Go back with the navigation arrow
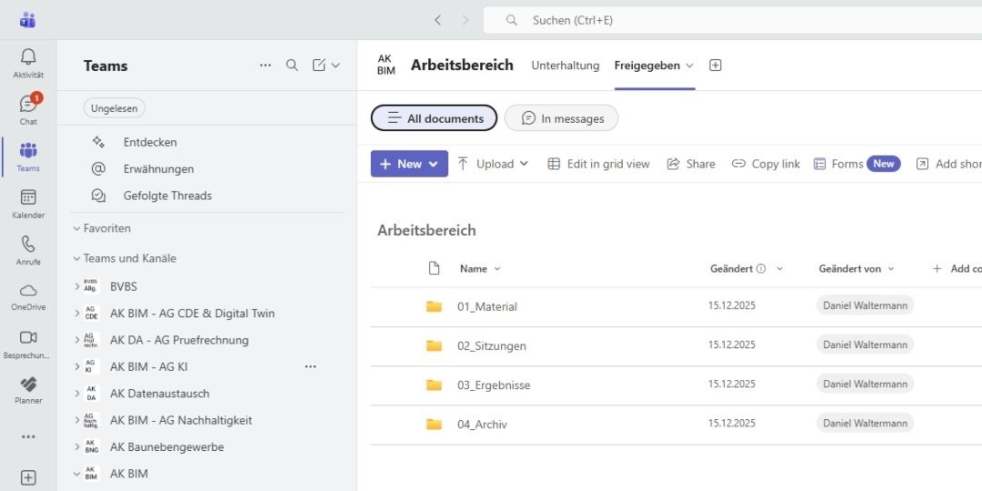Screen dimensions: 982x491 437,20
